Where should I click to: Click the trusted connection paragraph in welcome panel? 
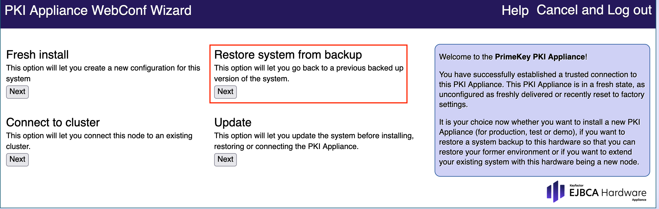point(541,89)
